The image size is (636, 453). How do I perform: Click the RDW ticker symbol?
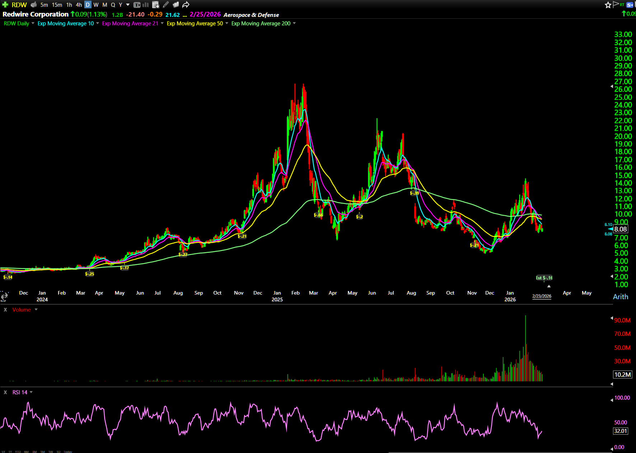(x=19, y=5)
